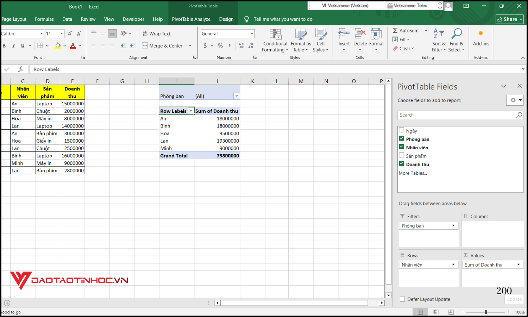Open the Phòng ban (All) filter dropdown
Screen dimensions: 528x317
coord(237,96)
